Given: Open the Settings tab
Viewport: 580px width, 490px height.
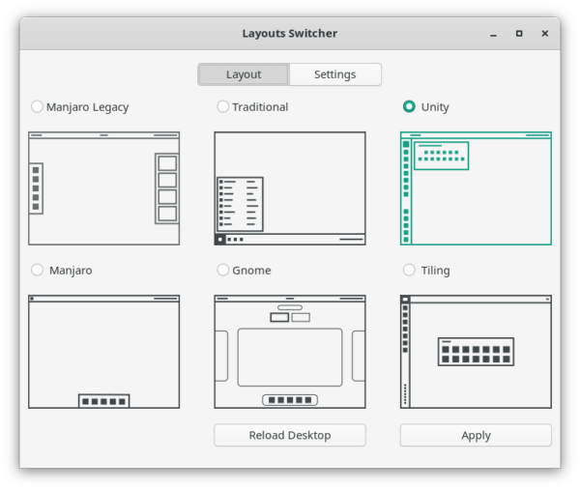Looking at the screenshot, I should click(335, 74).
